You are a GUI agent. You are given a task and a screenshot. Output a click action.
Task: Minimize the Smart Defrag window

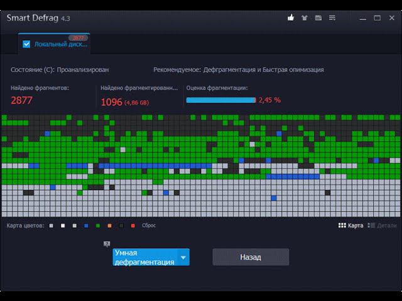pos(363,19)
